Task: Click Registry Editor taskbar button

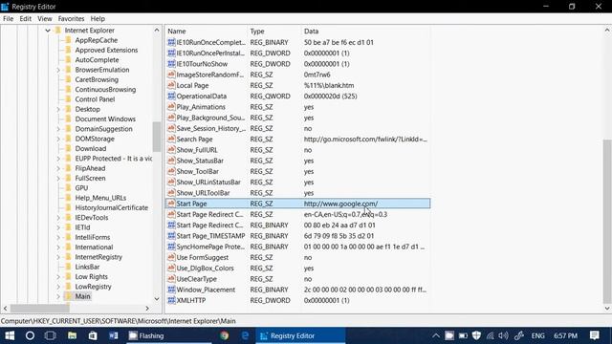Action: pyautogui.click(x=300, y=335)
